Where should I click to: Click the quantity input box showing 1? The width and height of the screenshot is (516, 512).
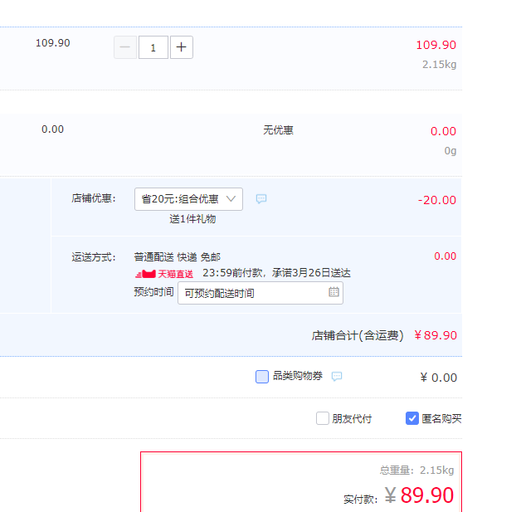153,47
